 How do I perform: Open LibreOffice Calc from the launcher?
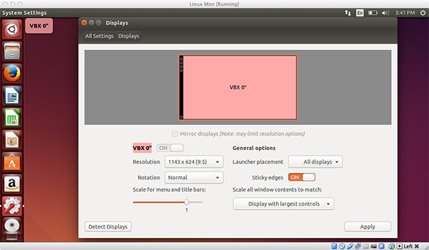[x=12, y=117]
